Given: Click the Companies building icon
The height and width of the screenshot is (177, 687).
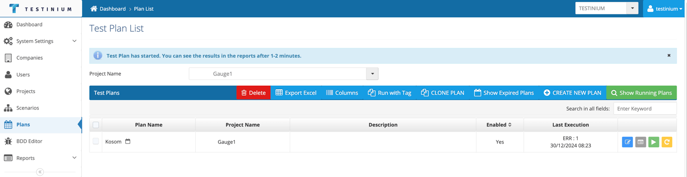Looking at the screenshot, I should coord(8,58).
